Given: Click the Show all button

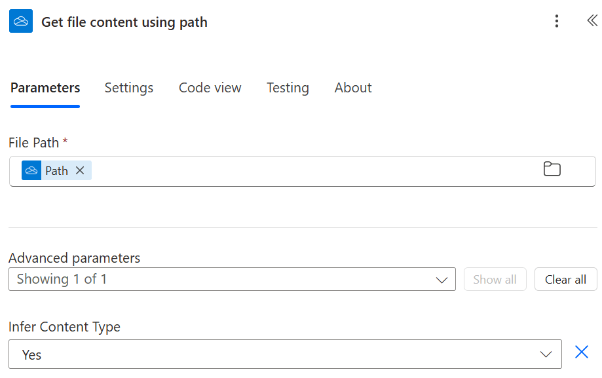Looking at the screenshot, I should click(495, 279).
